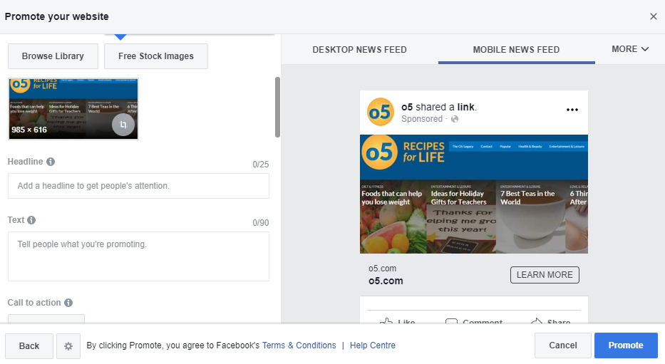The height and width of the screenshot is (364, 665).
Task: Click the o5 profile logo in preview
Action: 381,112
